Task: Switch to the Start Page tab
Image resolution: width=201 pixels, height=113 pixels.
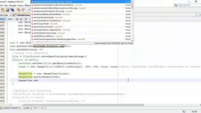Action: pyautogui.click(x=4, y=15)
